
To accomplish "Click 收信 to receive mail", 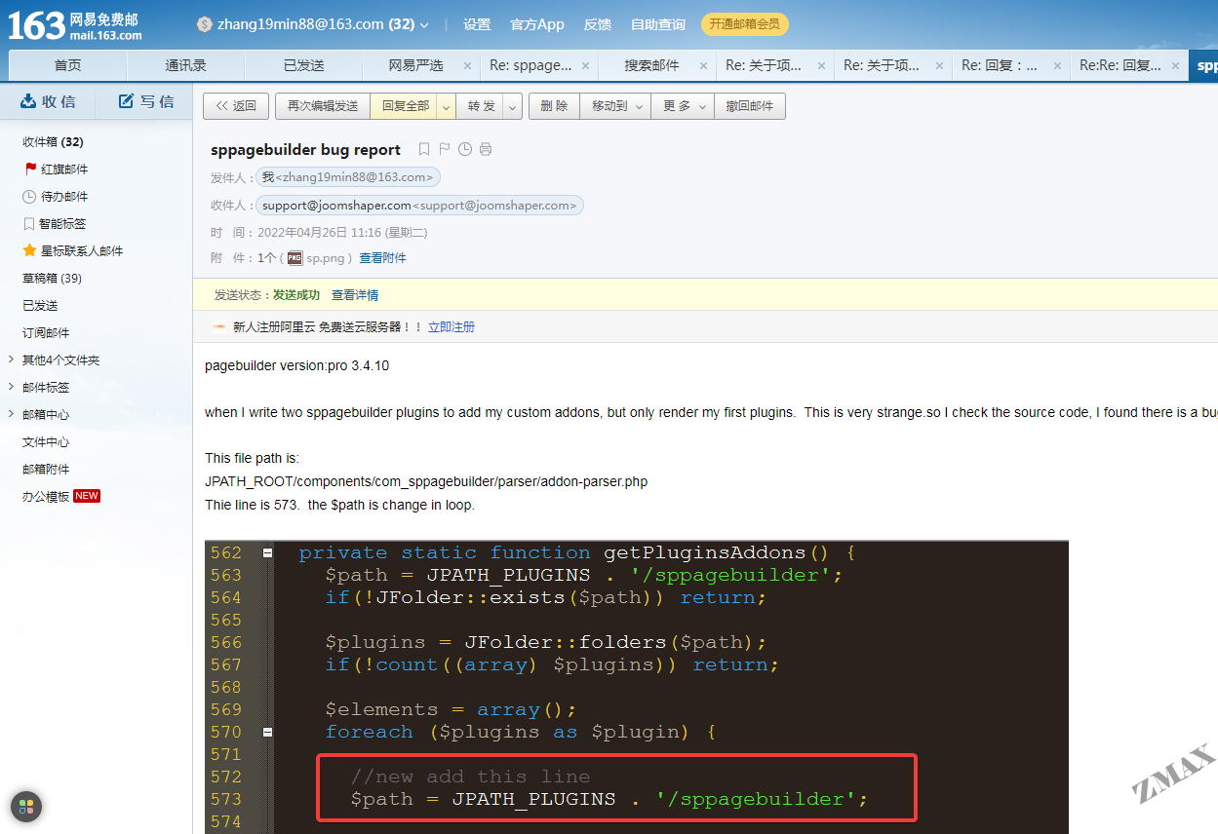I will click(x=48, y=101).
